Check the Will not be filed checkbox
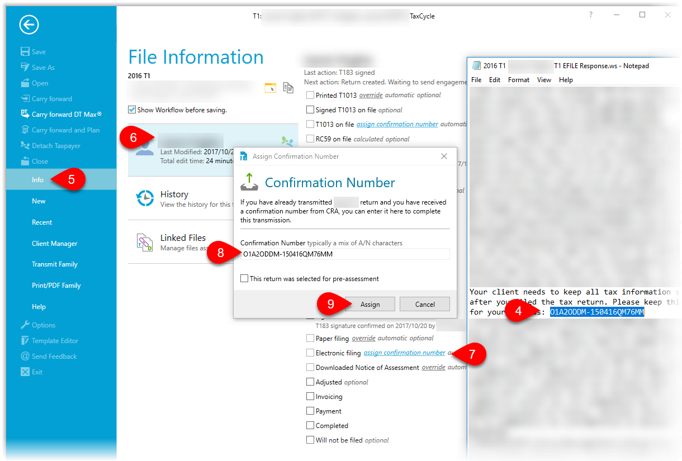682x461 pixels. click(310, 440)
